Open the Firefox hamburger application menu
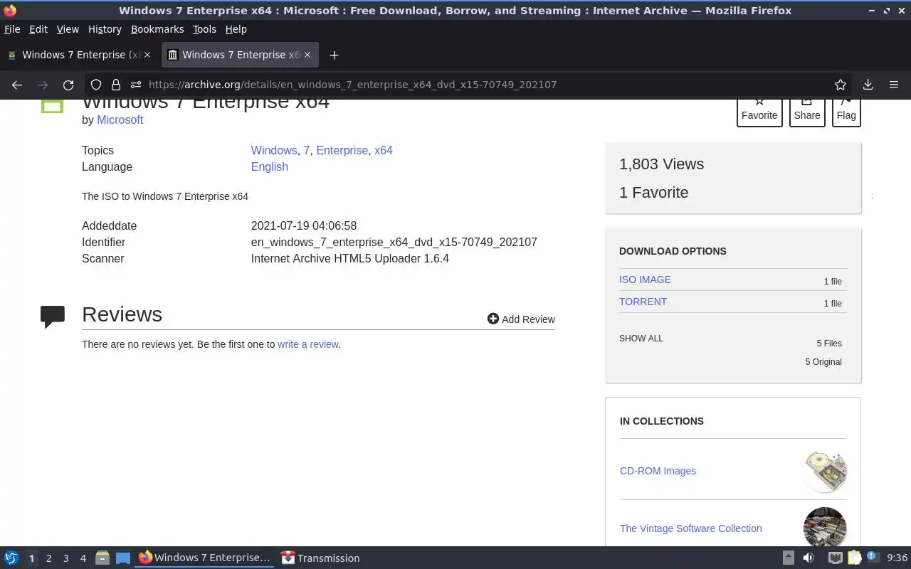911x569 pixels. pos(894,85)
